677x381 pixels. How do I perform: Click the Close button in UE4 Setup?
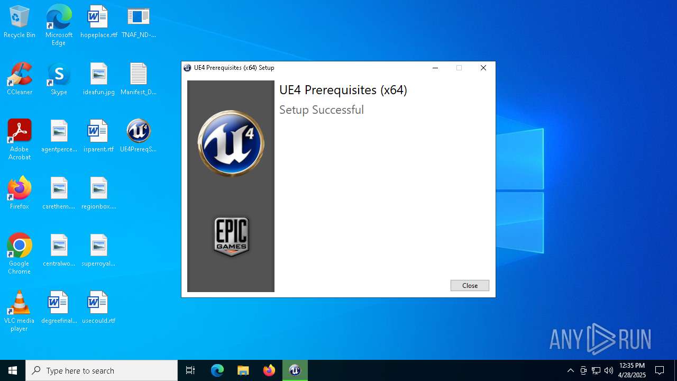[x=470, y=285]
